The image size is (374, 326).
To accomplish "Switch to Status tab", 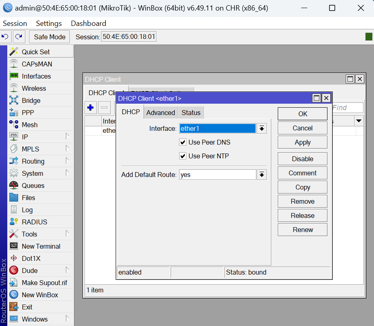I will tap(191, 113).
